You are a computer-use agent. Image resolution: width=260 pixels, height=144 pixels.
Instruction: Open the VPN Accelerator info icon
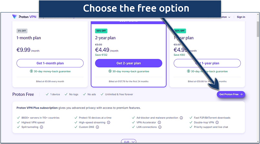(159, 122)
